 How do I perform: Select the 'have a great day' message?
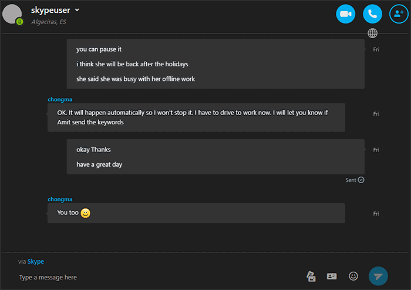(99, 164)
